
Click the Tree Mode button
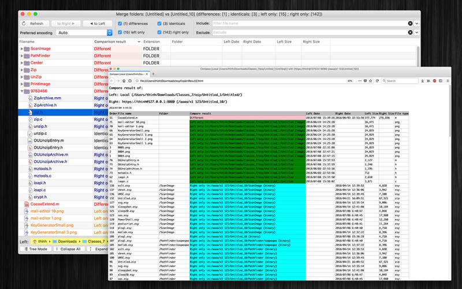point(36,249)
